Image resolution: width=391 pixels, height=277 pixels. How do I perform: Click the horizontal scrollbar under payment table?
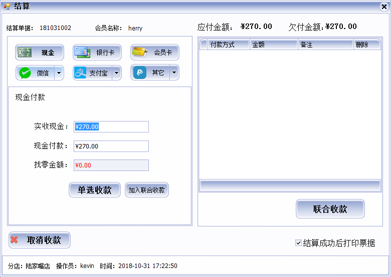pyautogui.click(x=290, y=185)
